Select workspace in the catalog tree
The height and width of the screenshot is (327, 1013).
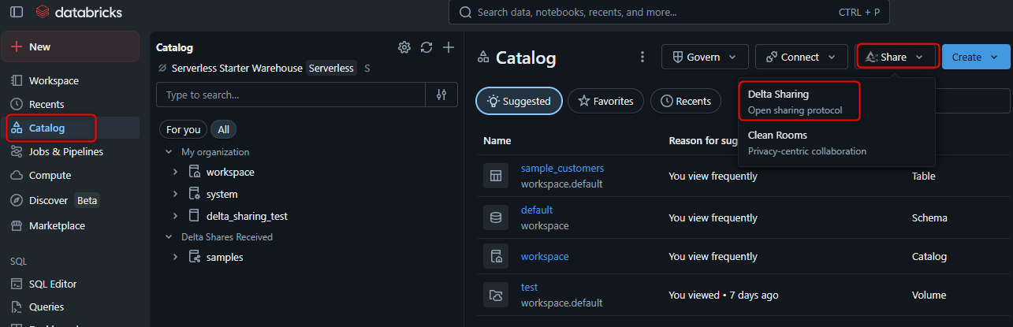tap(230, 172)
